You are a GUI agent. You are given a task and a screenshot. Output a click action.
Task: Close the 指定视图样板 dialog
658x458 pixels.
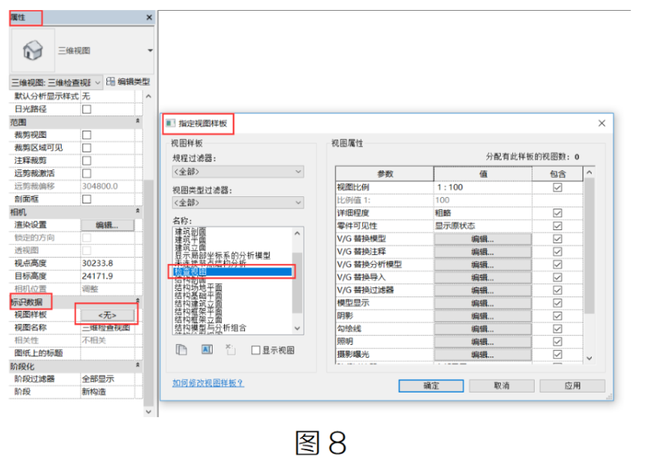tap(602, 123)
